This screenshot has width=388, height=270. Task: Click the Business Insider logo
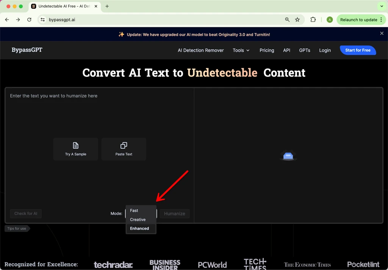coord(165,265)
